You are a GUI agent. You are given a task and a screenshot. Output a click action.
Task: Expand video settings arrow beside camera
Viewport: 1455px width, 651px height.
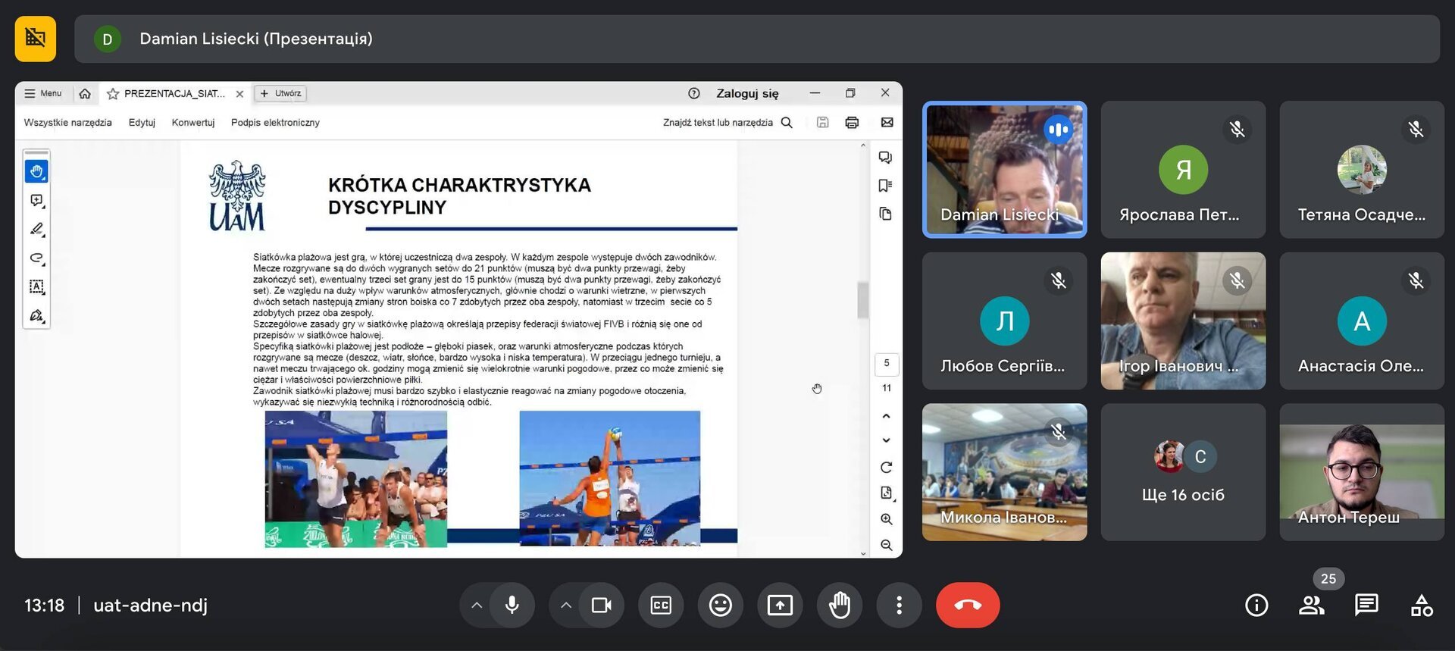pos(565,605)
